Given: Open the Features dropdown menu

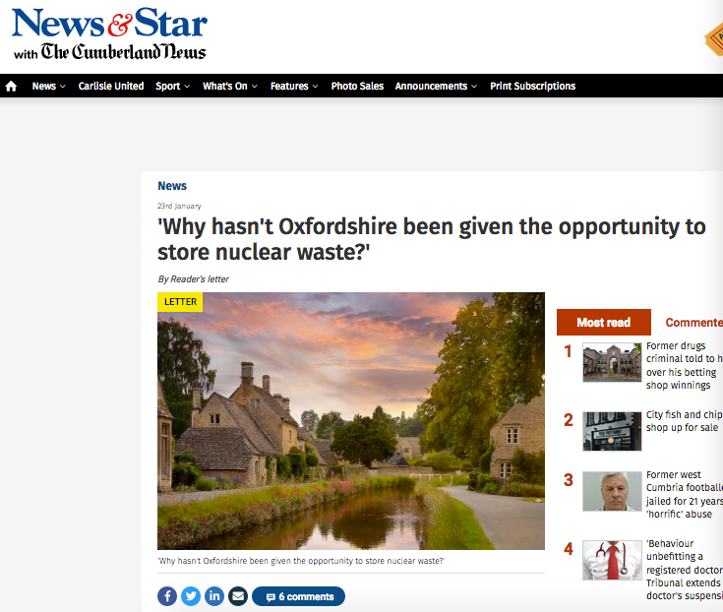Looking at the screenshot, I should tap(294, 87).
